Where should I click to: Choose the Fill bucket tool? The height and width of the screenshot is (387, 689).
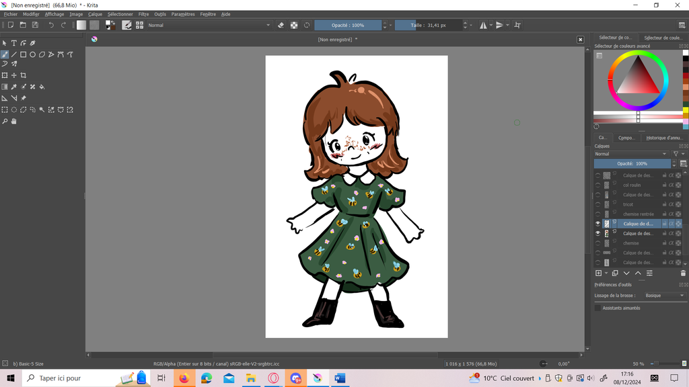(x=42, y=87)
